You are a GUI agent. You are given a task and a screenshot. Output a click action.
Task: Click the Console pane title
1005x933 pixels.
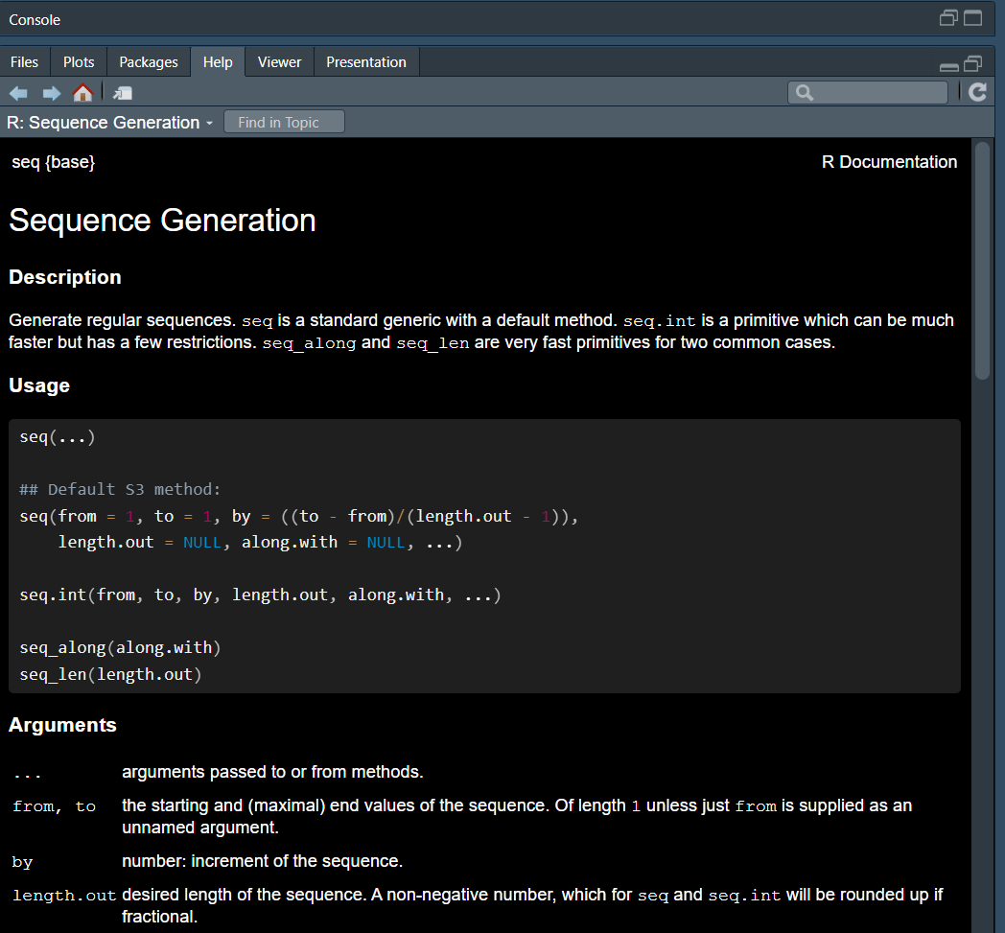(35, 19)
